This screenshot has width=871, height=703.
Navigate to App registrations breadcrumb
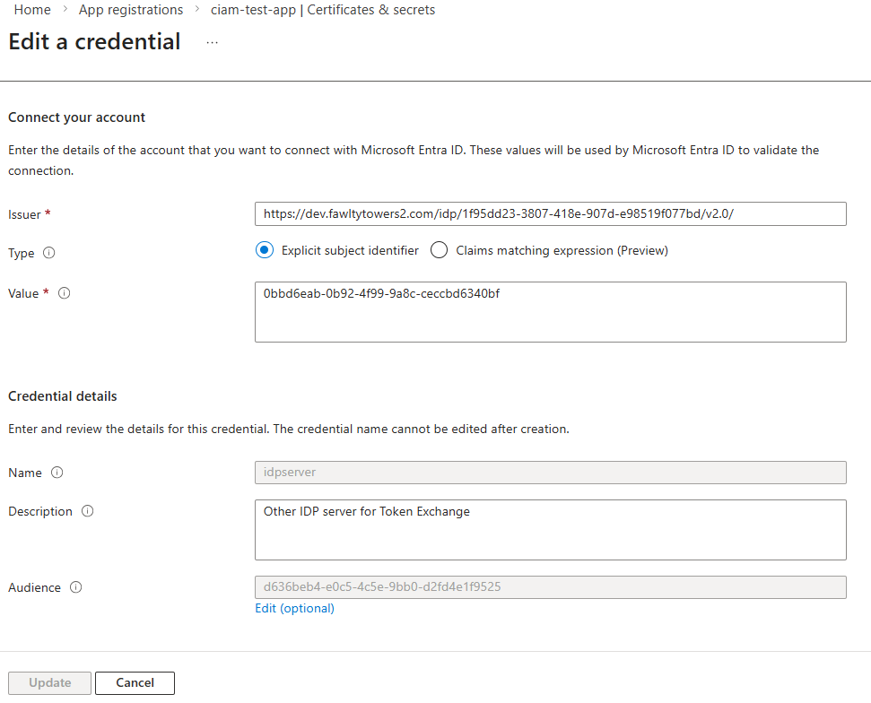131,10
